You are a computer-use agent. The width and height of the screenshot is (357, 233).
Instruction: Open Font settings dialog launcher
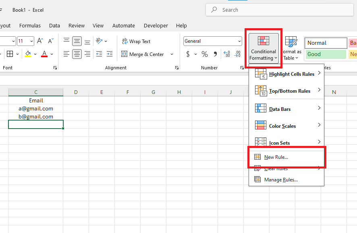click(55, 68)
